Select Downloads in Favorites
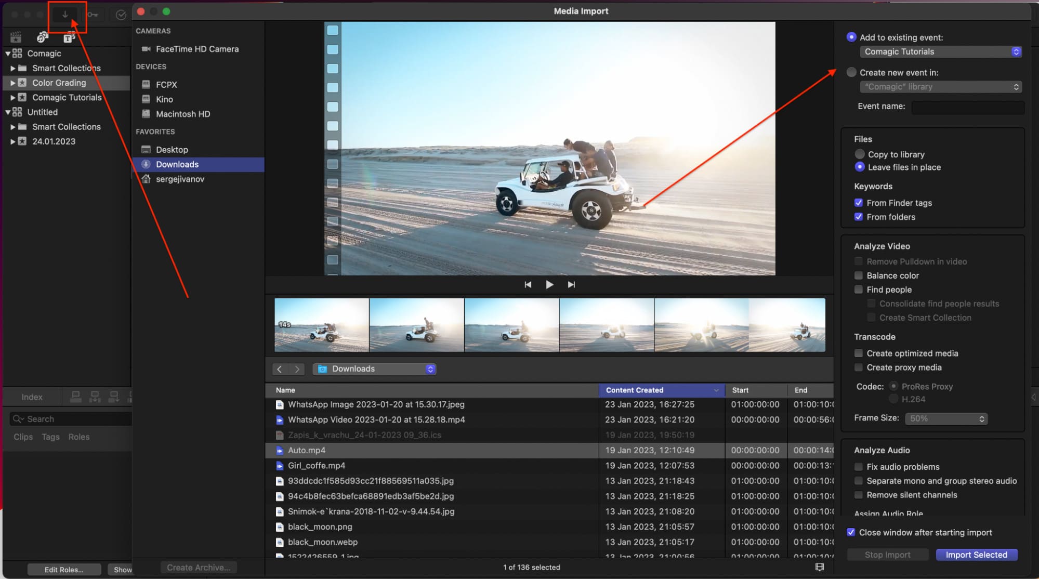Viewport: 1039px width, 579px height. click(198, 164)
